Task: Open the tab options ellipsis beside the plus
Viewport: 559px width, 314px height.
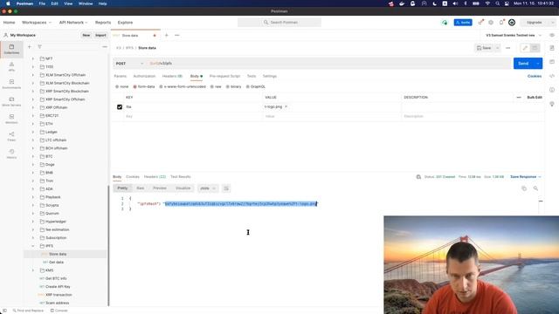Action: [176, 35]
